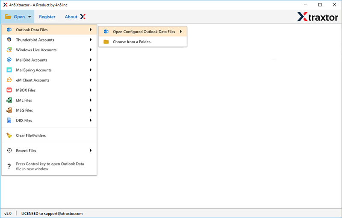
Task: Expand the Recent Files submenu arrow
Action: (x=91, y=150)
